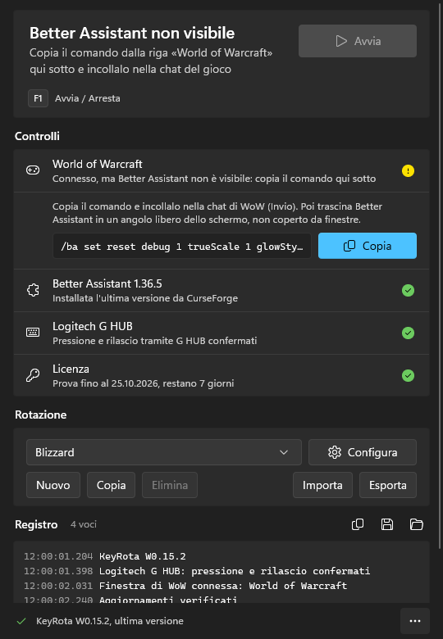
Task: Click the World of Warcraft control row
Action: pos(221,170)
